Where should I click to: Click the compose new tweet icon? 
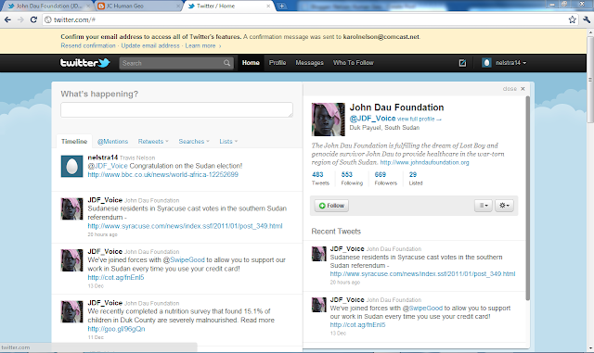pyautogui.click(x=462, y=63)
